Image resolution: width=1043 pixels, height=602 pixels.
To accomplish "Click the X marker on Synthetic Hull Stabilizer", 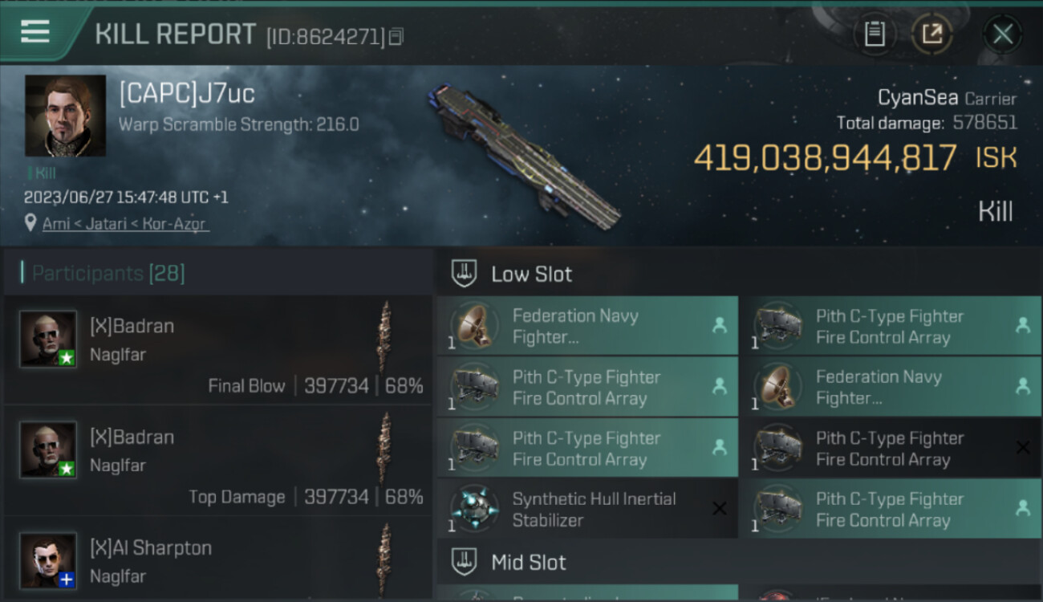I will click(719, 508).
